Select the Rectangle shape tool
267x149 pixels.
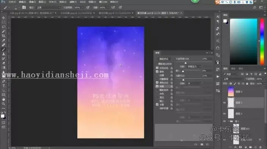point(3,95)
